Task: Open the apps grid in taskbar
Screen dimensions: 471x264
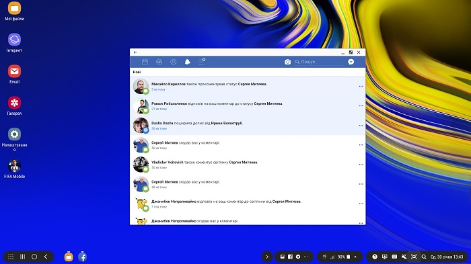Action: click(x=11, y=257)
